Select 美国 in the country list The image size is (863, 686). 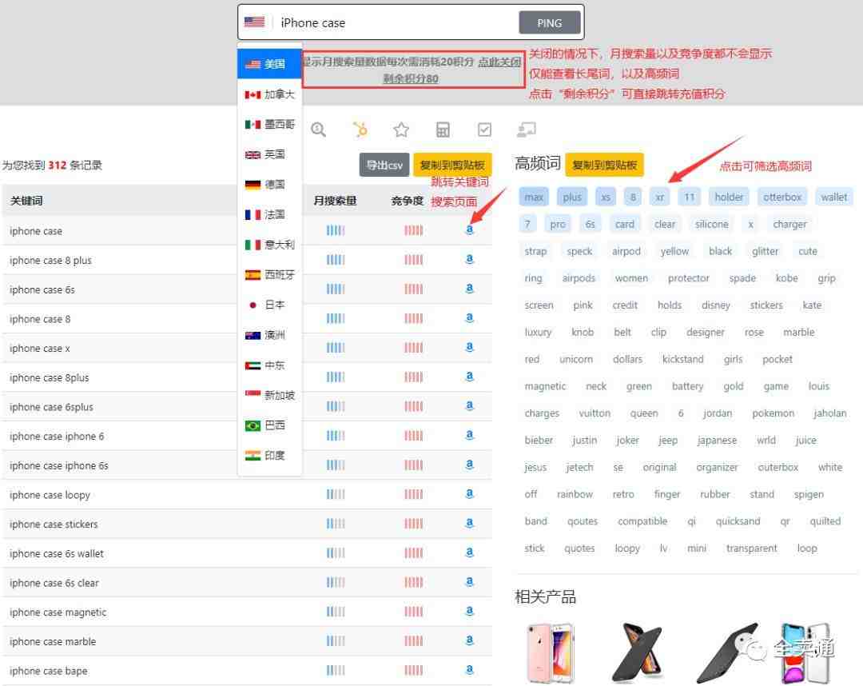point(270,64)
